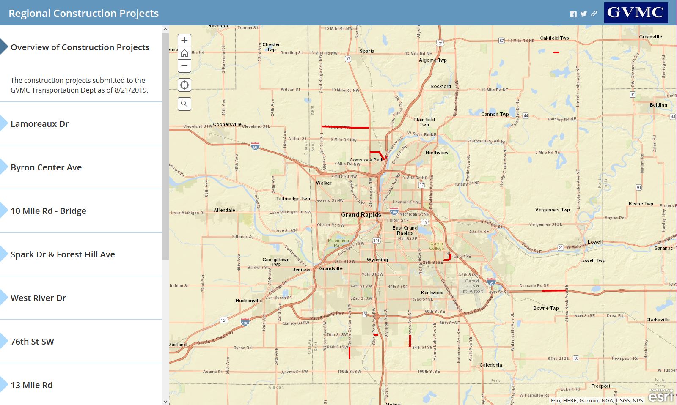Click the sidebar scroll up arrow
677x405 pixels.
tap(165, 29)
